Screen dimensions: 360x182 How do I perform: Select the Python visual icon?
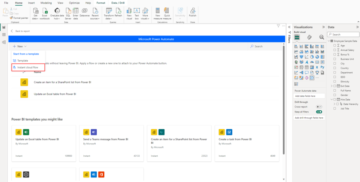[322, 67]
